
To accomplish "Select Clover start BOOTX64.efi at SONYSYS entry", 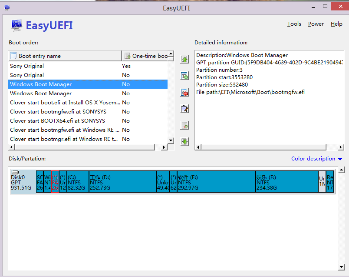I will [x=88, y=121].
